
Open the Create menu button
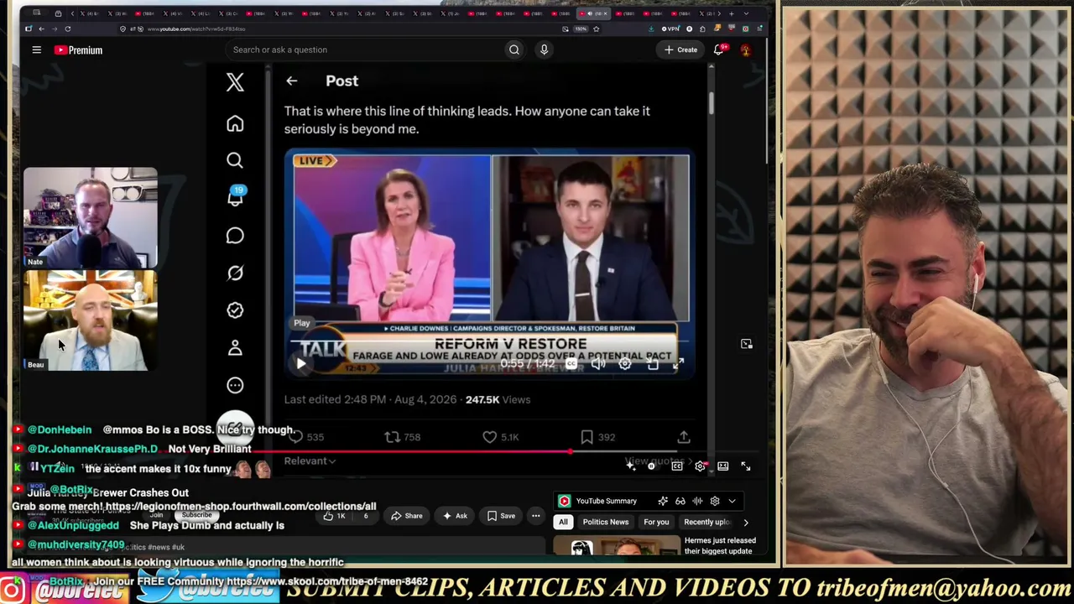tap(680, 50)
